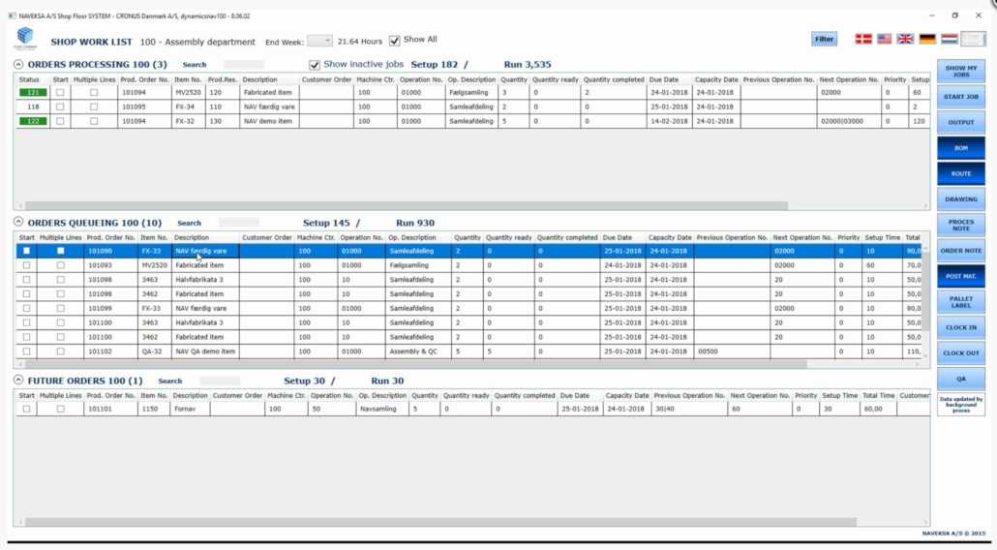Click the Orders Processing search field
997x550 pixels.
coord(244,64)
